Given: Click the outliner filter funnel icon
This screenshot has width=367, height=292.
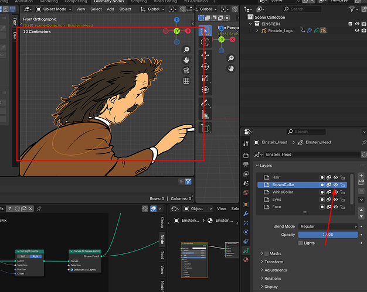Looking at the screenshot, I should [352, 9].
